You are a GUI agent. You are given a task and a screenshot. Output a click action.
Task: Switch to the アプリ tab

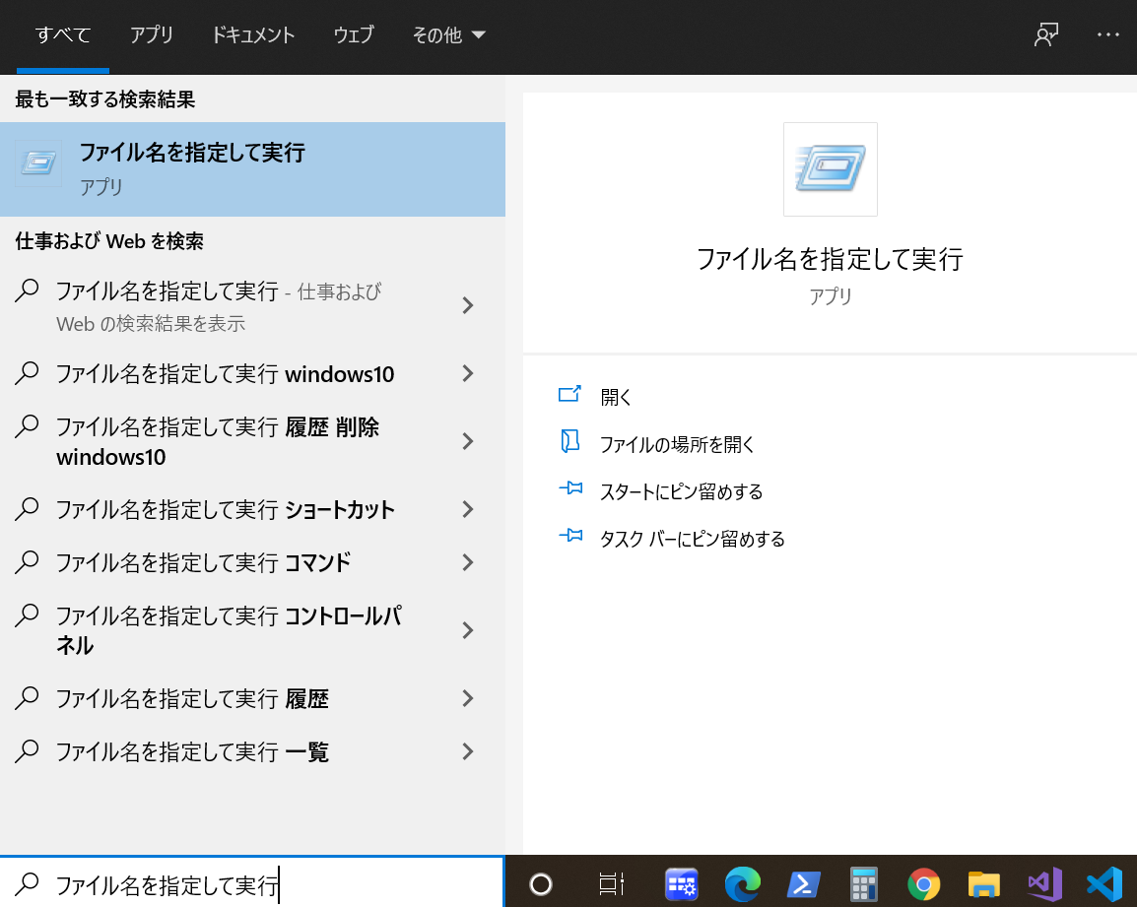[x=152, y=34]
